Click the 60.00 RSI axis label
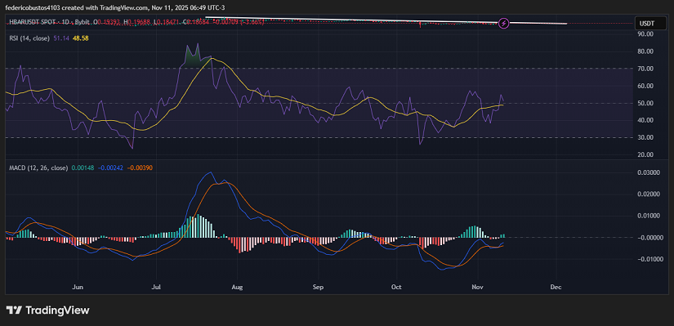Screen dimensions: 674x326 click(x=645, y=86)
